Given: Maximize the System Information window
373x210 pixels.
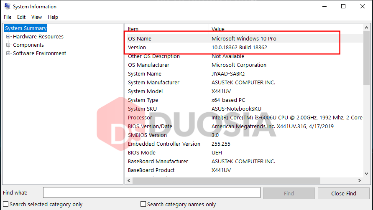Looking at the screenshot, I should click(343, 6).
